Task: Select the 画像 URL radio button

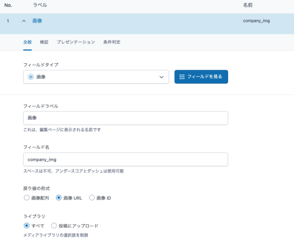Action: pyautogui.click(x=59, y=198)
